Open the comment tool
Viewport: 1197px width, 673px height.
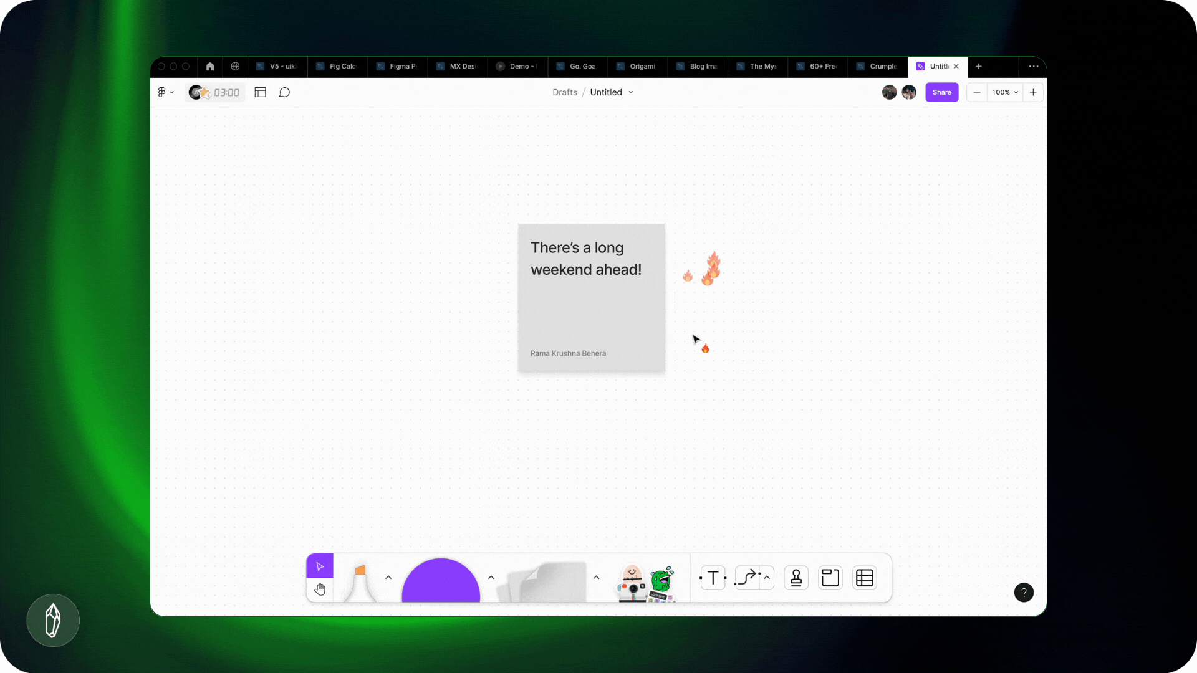click(x=284, y=92)
